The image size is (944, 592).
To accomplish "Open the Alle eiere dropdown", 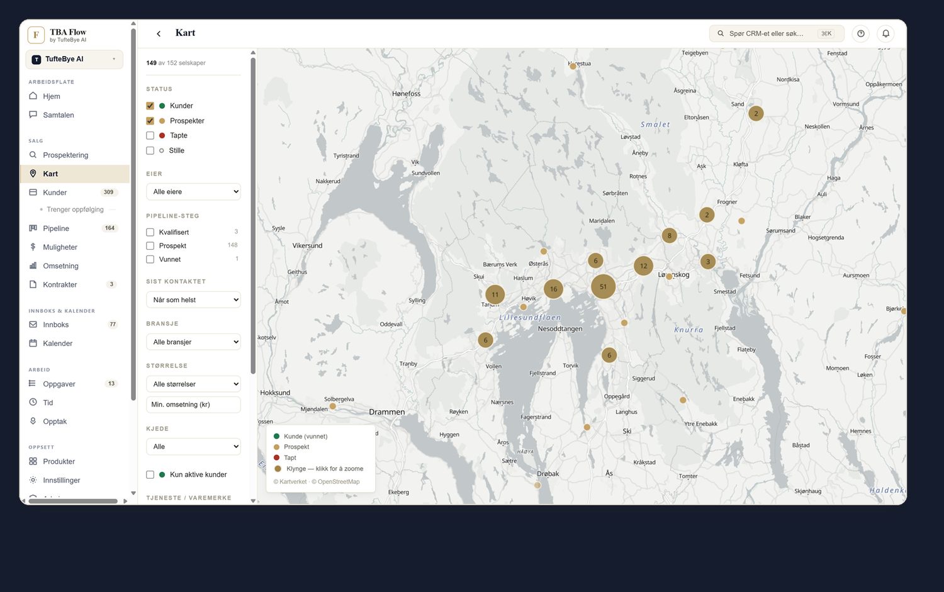I will click(193, 192).
